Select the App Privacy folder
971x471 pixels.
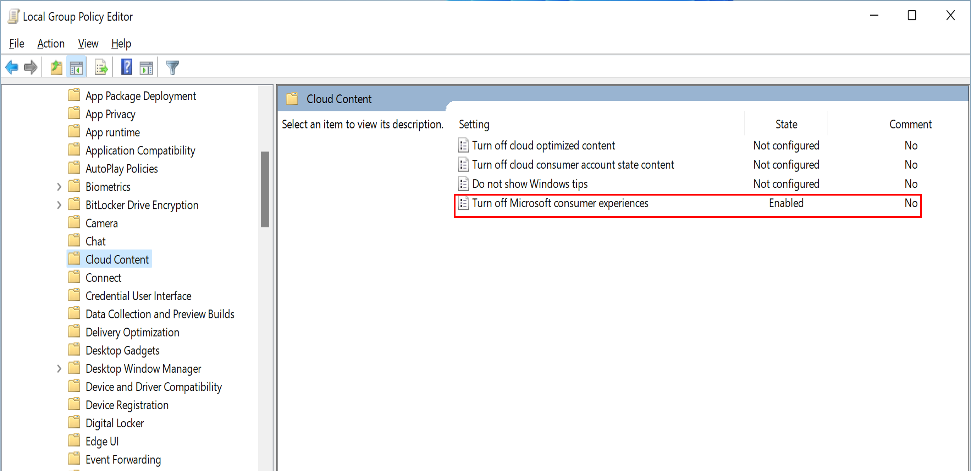point(110,114)
